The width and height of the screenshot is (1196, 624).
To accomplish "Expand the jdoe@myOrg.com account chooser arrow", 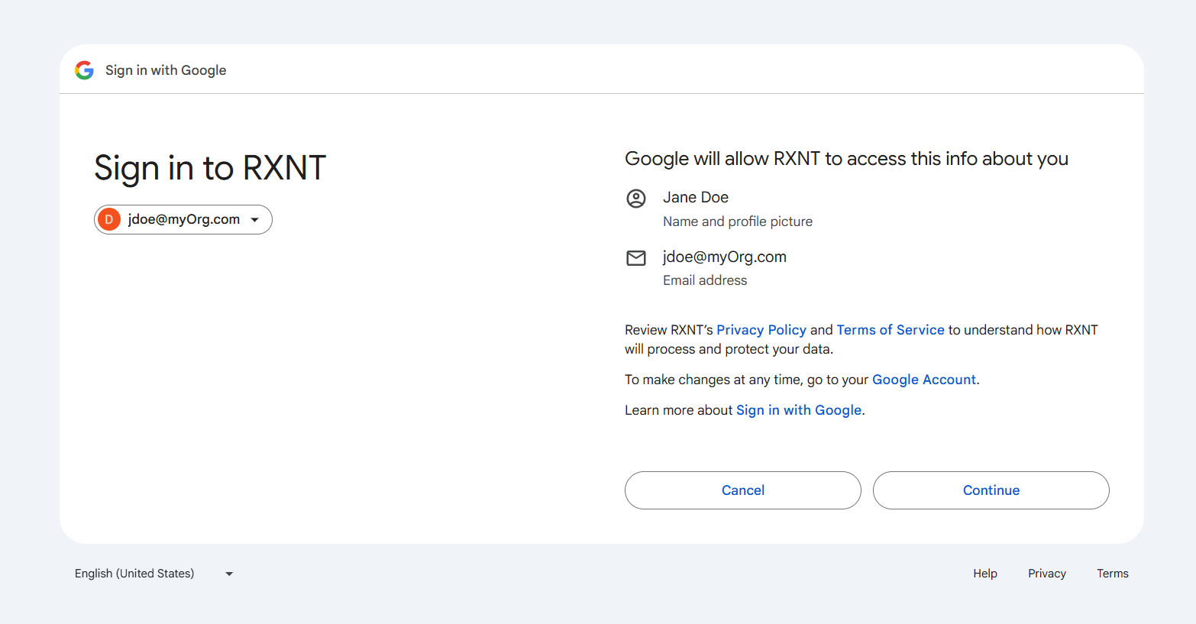I will (x=255, y=220).
